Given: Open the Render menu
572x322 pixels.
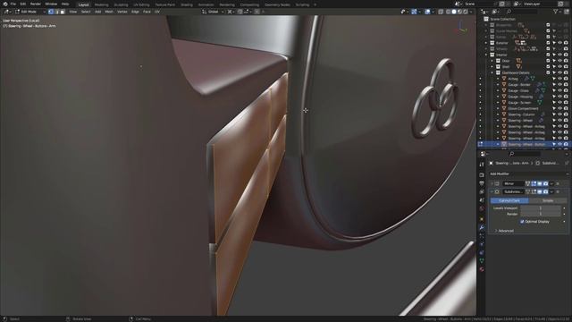Looking at the screenshot, I should pyautogui.click(x=36, y=4).
